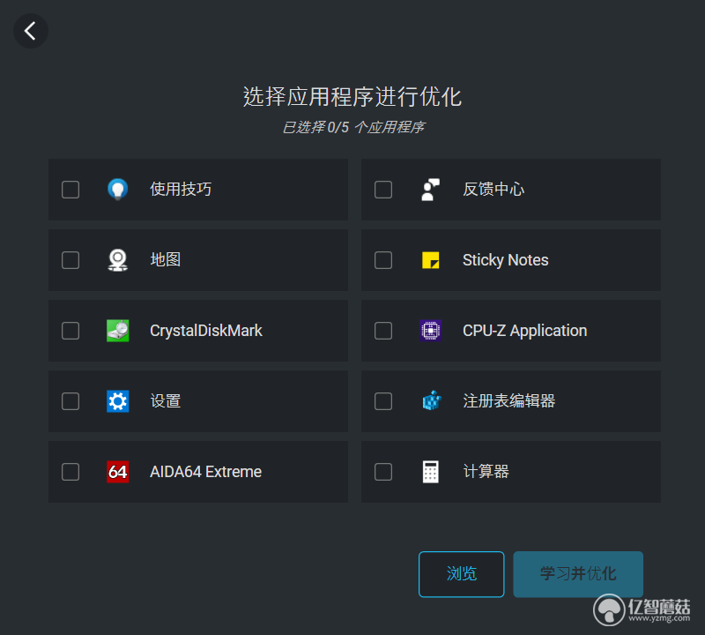
Task: Click the 学习并优化 button
Action: point(578,574)
